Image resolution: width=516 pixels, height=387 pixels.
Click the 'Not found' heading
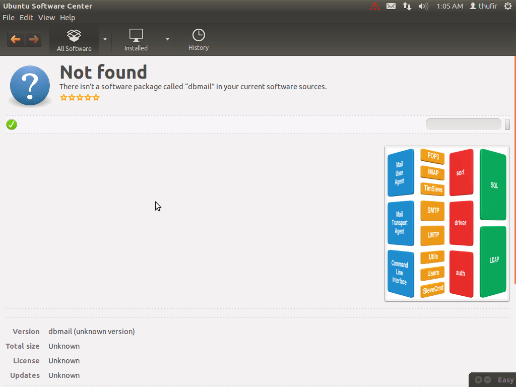(103, 72)
